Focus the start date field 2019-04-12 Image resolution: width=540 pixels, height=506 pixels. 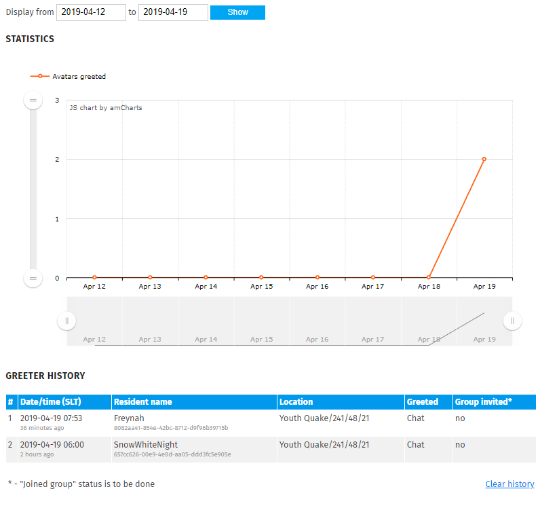click(92, 12)
